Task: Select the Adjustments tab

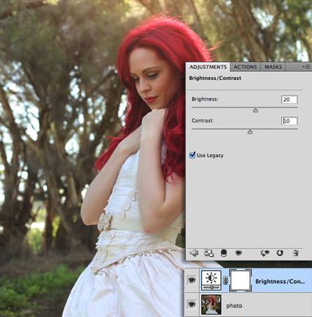Action: [x=208, y=67]
